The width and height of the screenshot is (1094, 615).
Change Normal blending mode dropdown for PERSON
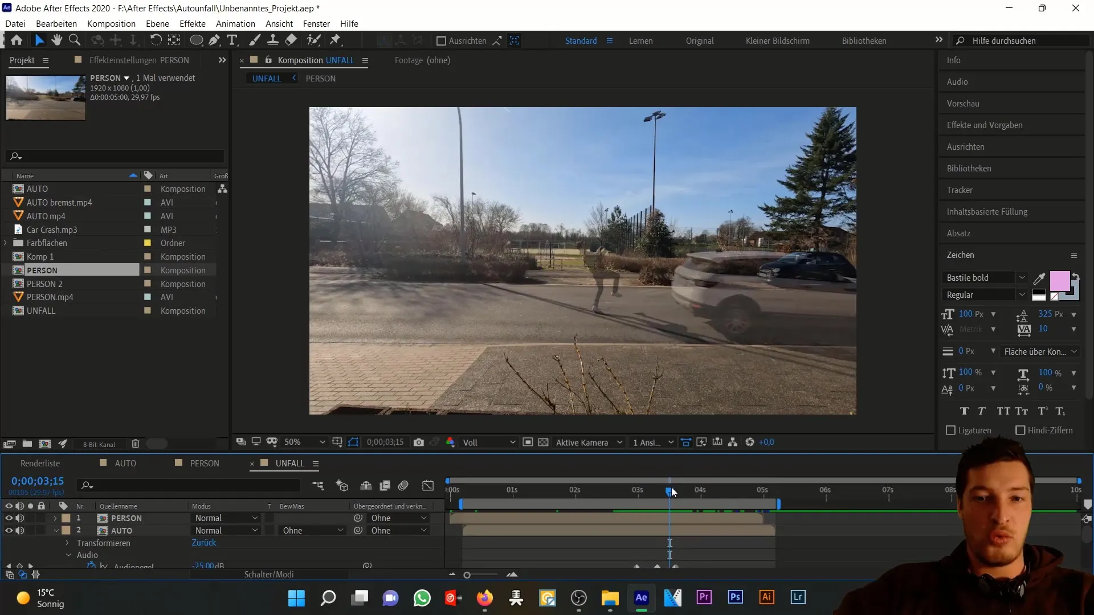(224, 518)
